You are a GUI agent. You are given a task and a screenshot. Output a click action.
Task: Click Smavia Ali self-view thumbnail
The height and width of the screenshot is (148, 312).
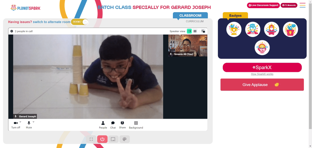188,45
